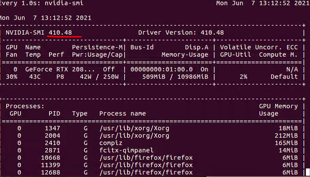Click the 212MiB memory usage value
This screenshot has height=177, width=310.
tap(286, 136)
